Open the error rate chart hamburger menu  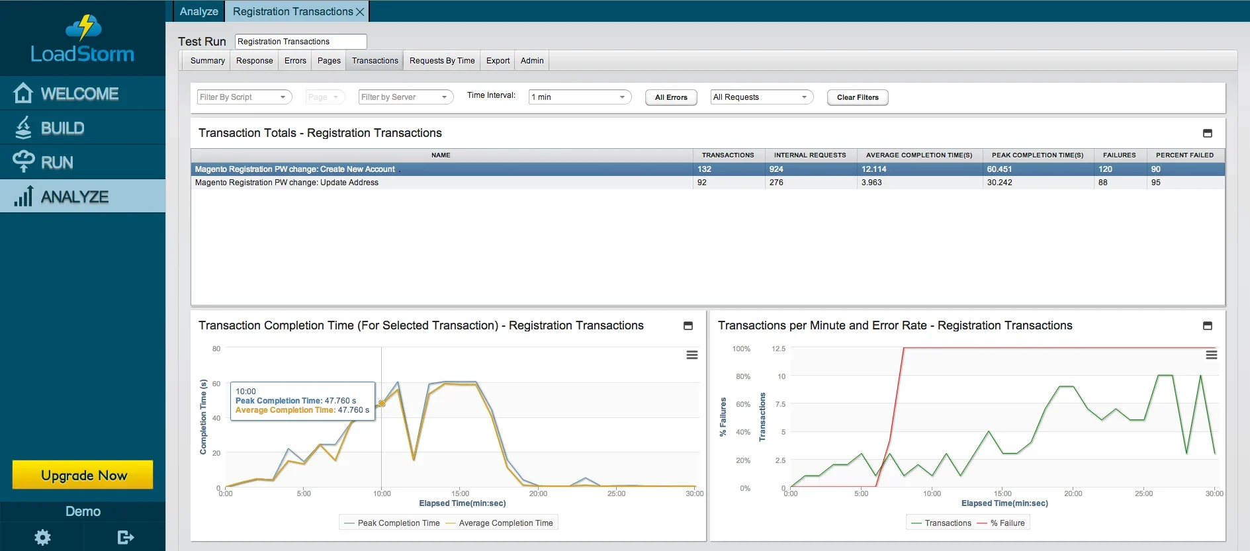click(1212, 355)
